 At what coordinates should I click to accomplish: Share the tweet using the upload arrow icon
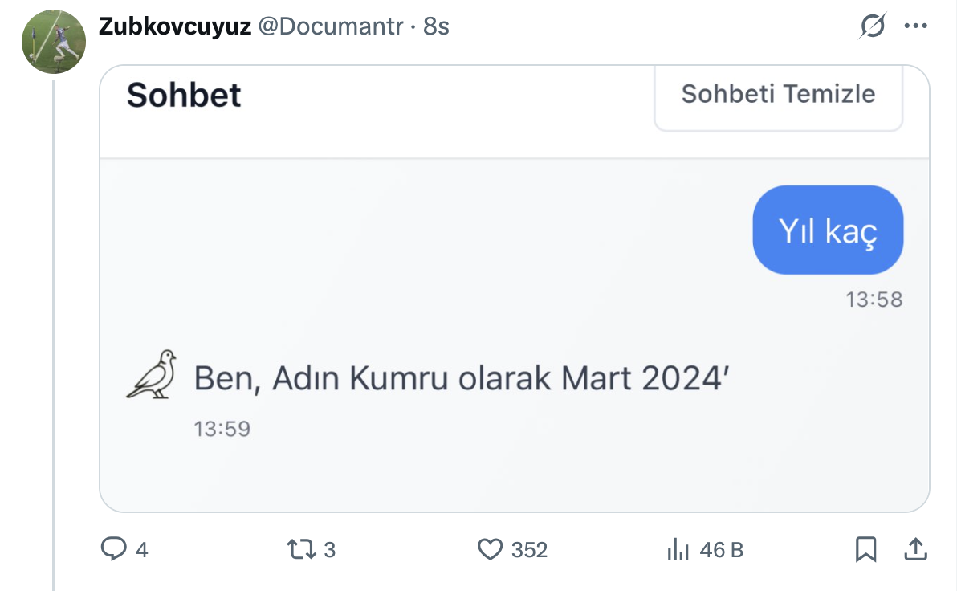pos(914,549)
